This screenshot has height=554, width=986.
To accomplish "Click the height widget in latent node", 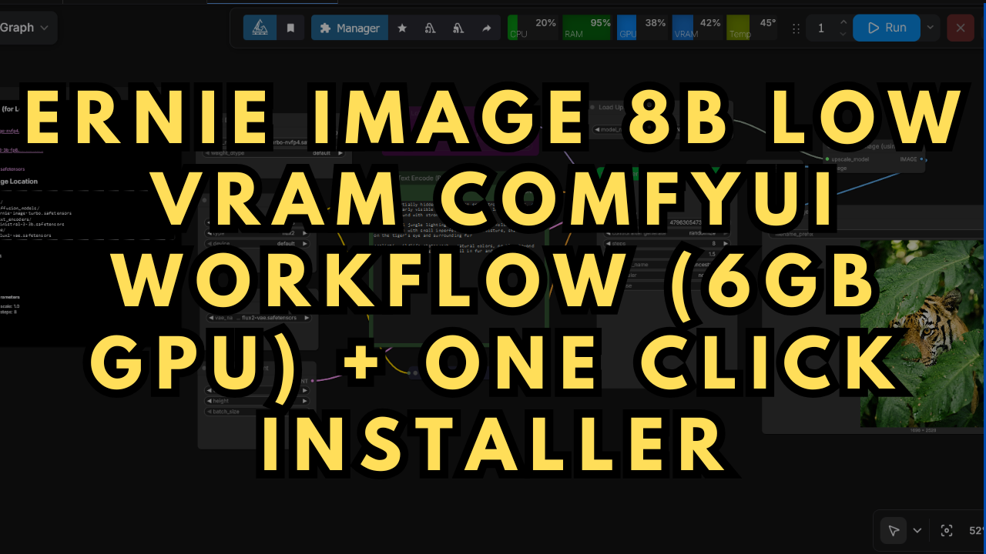I will [x=258, y=401].
